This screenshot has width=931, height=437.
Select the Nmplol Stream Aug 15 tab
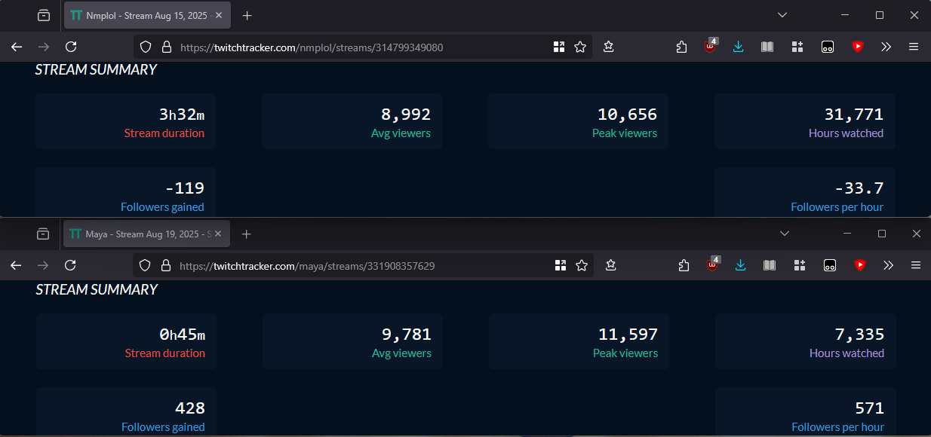[x=148, y=15]
